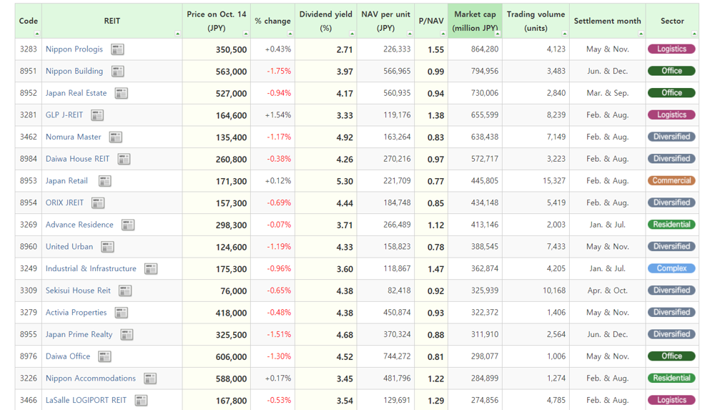
Task: Open news icon next to Nippon Building
Action: tap(118, 71)
